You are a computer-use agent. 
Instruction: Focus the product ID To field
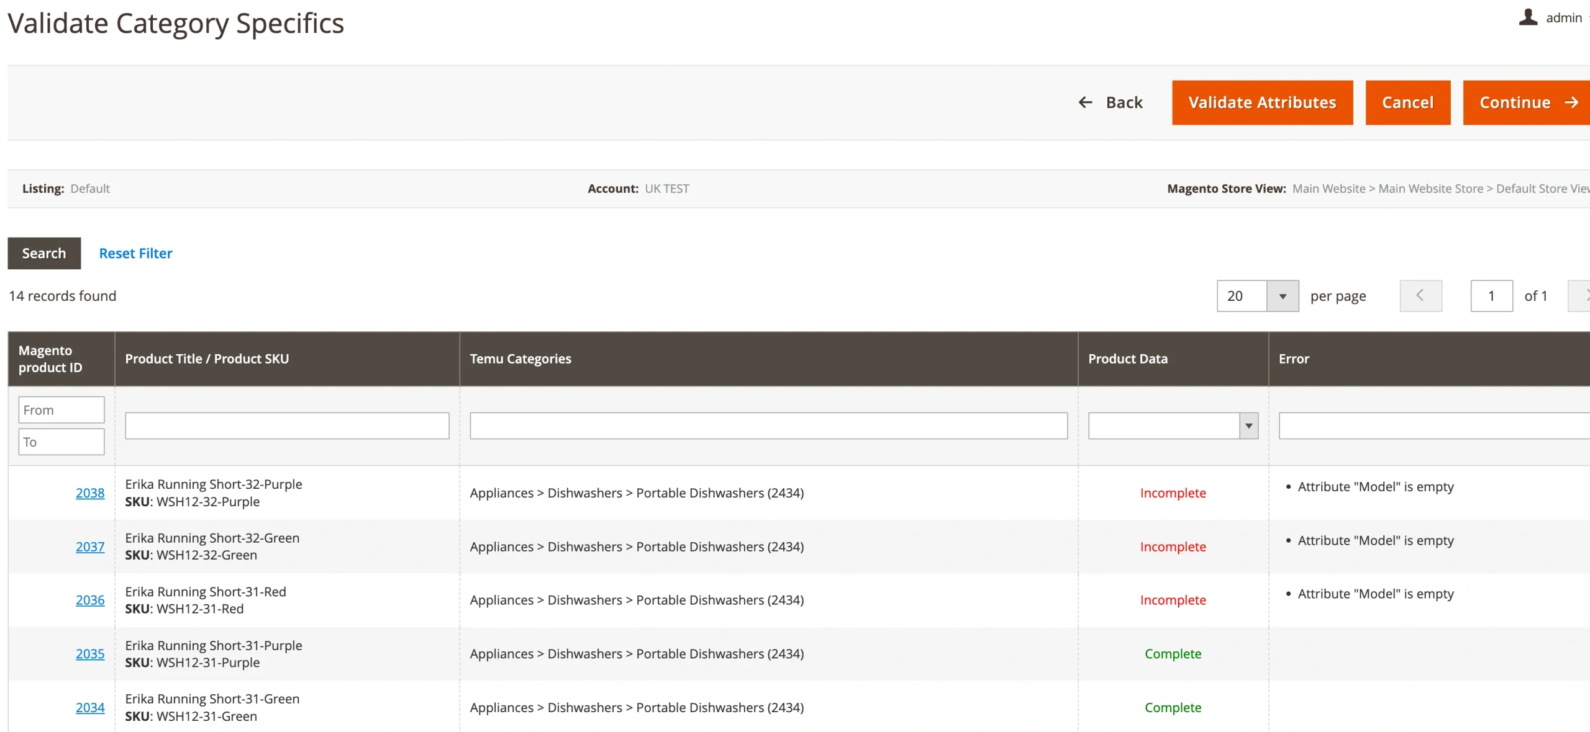[x=61, y=442]
